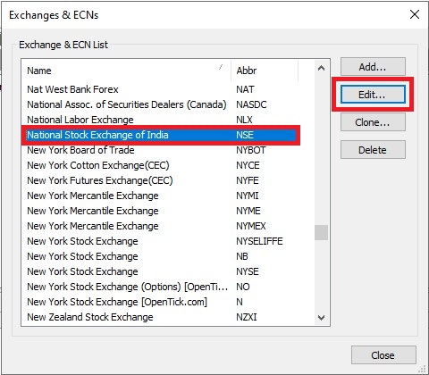Screen dimensions: 429x375
Task: Click the list scroll down arrow
Action: click(x=321, y=318)
